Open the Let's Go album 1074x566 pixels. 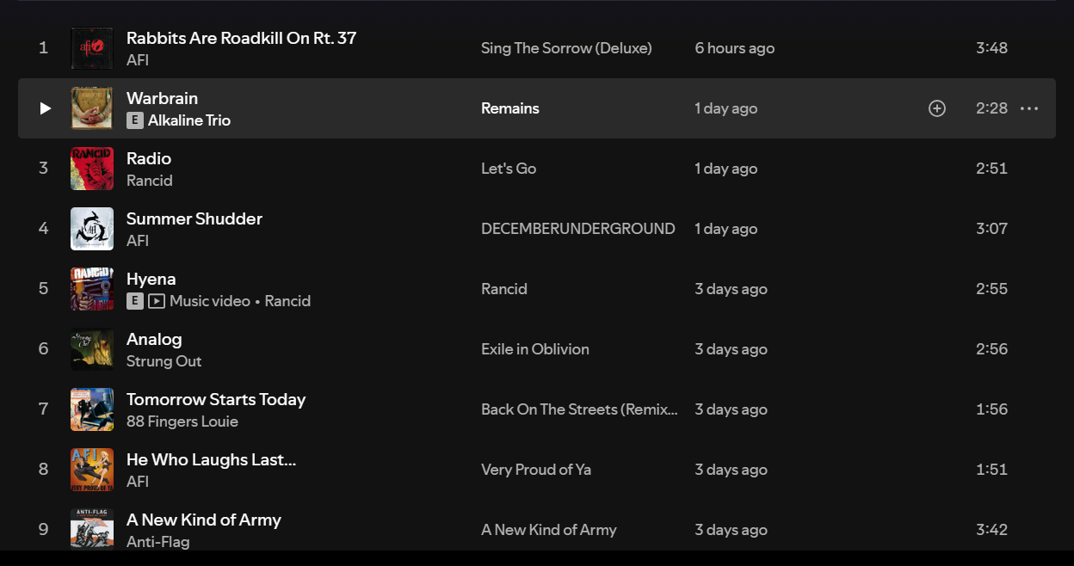click(509, 169)
